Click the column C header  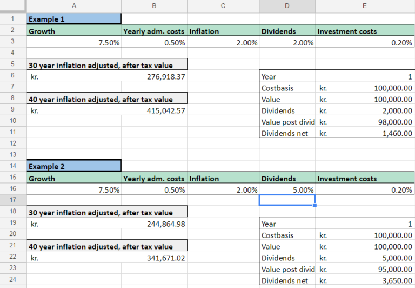pos(223,6)
